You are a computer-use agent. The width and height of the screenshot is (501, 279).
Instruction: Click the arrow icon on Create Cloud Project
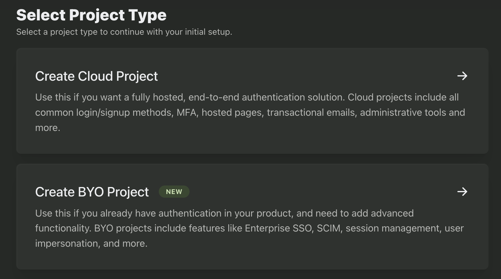click(x=462, y=76)
